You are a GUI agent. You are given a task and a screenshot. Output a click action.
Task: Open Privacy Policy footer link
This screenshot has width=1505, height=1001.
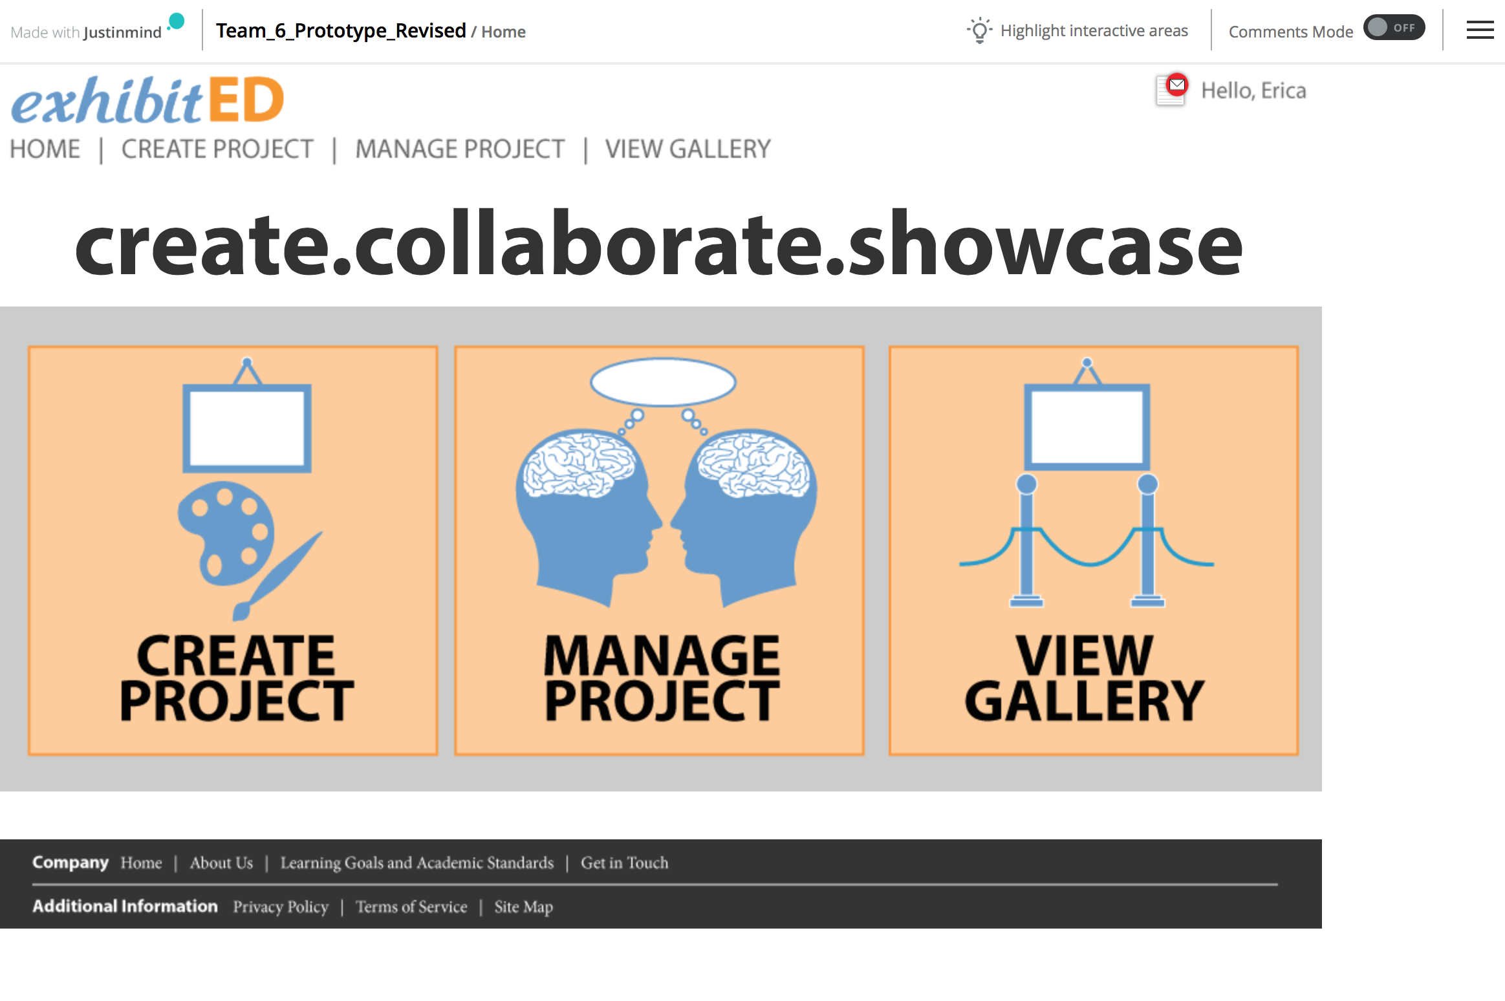(x=281, y=907)
